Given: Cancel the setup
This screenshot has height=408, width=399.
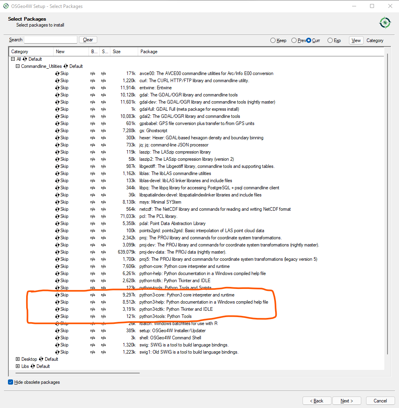Looking at the screenshot, I should click(380, 401).
